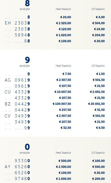This screenshot has height=183, width=111.
Task: Select lot number EH 23038
Action: click(17, 23)
